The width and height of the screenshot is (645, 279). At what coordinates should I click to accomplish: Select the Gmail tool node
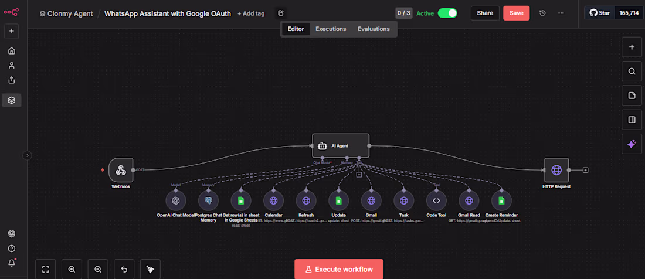pos(371,200)
